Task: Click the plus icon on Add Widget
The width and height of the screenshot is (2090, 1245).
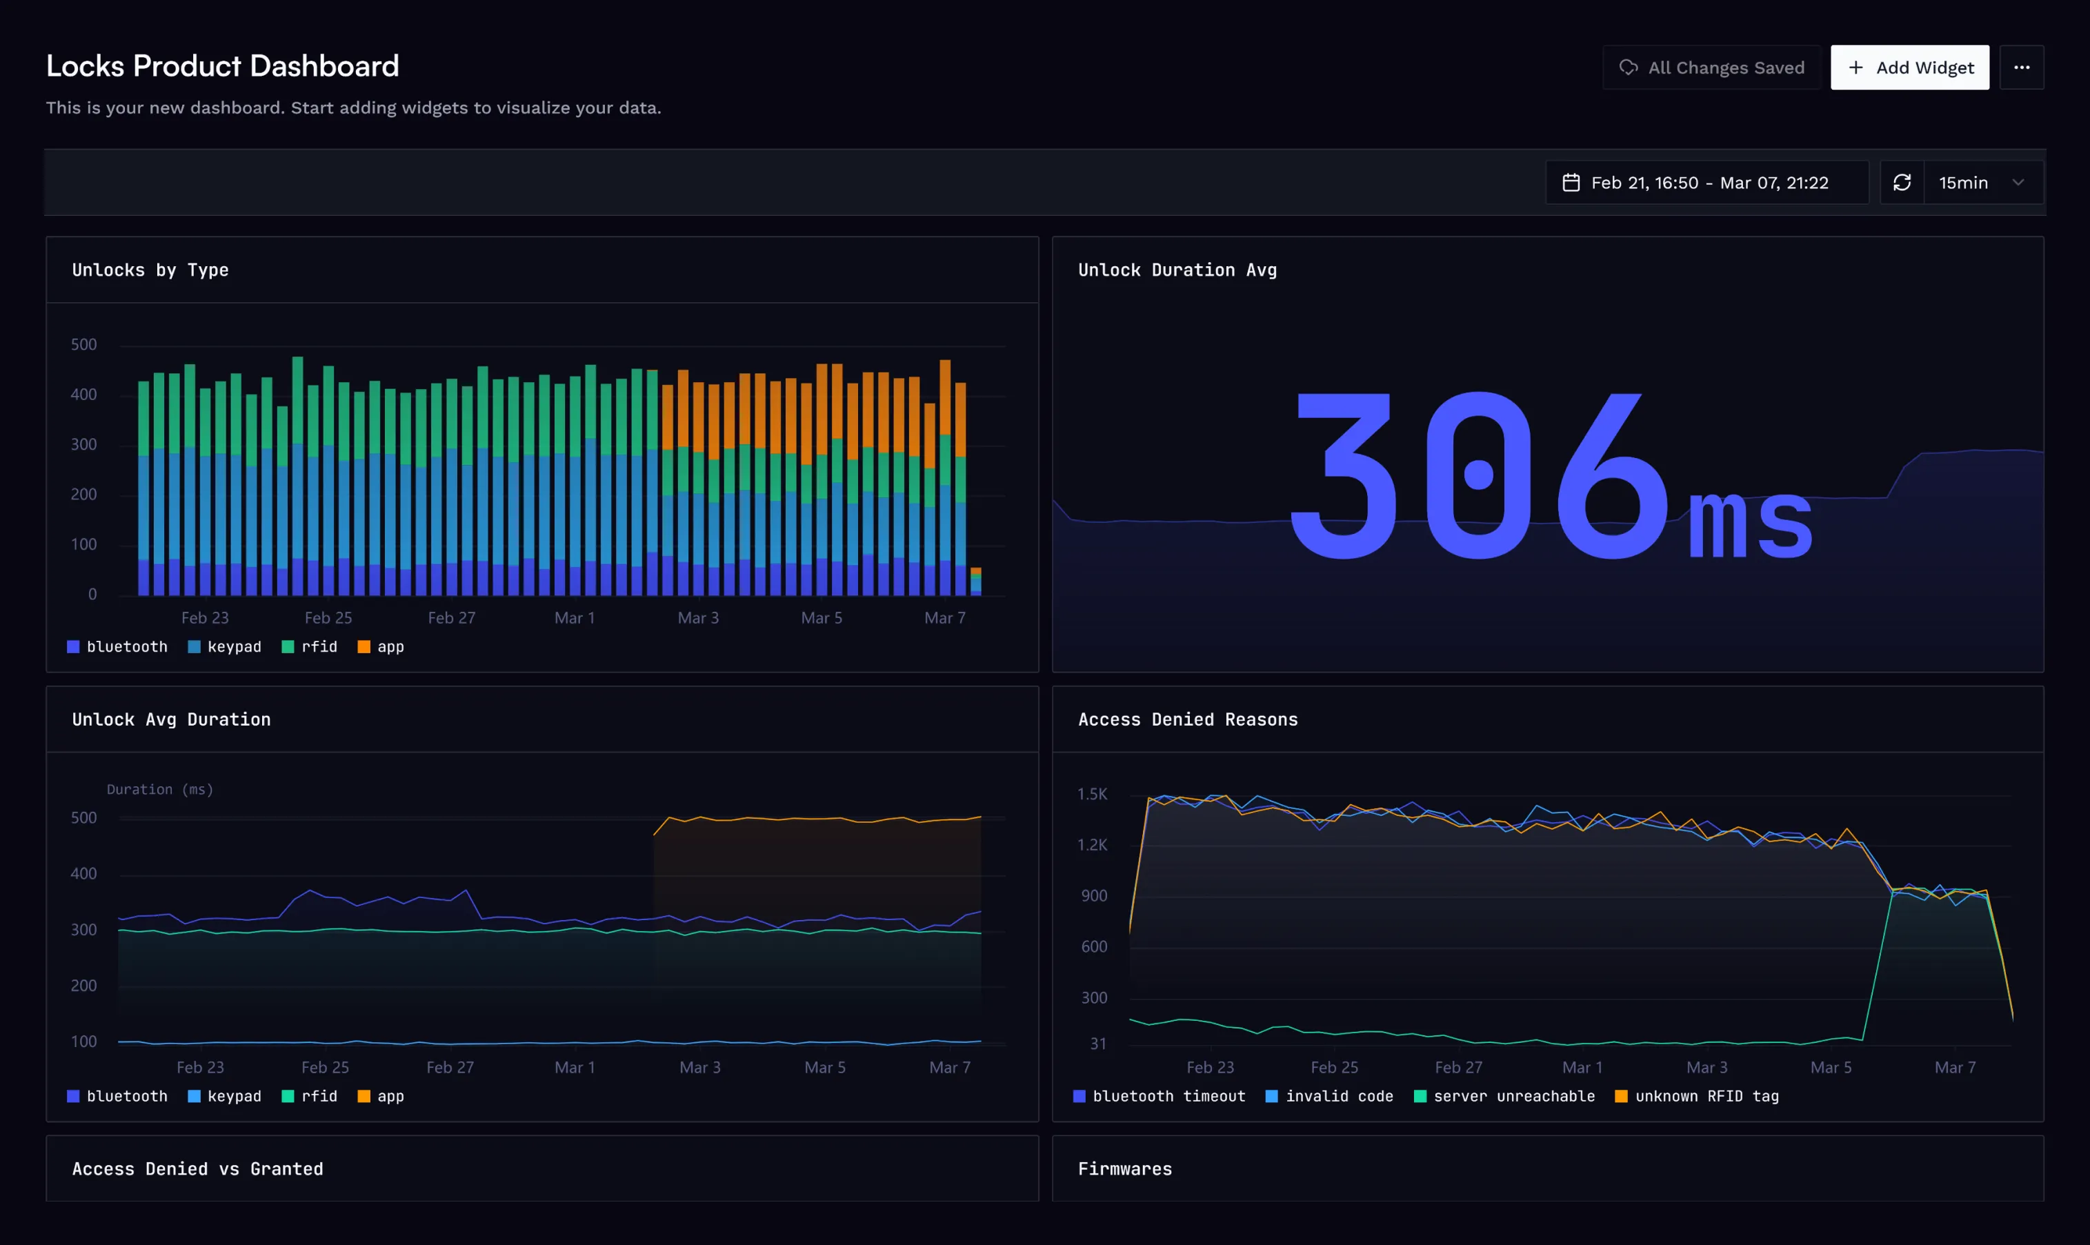Action: pos(1855,67)
